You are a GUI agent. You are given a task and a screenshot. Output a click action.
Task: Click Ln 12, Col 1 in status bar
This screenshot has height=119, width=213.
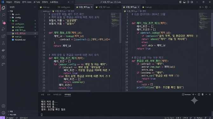[169, 118]
